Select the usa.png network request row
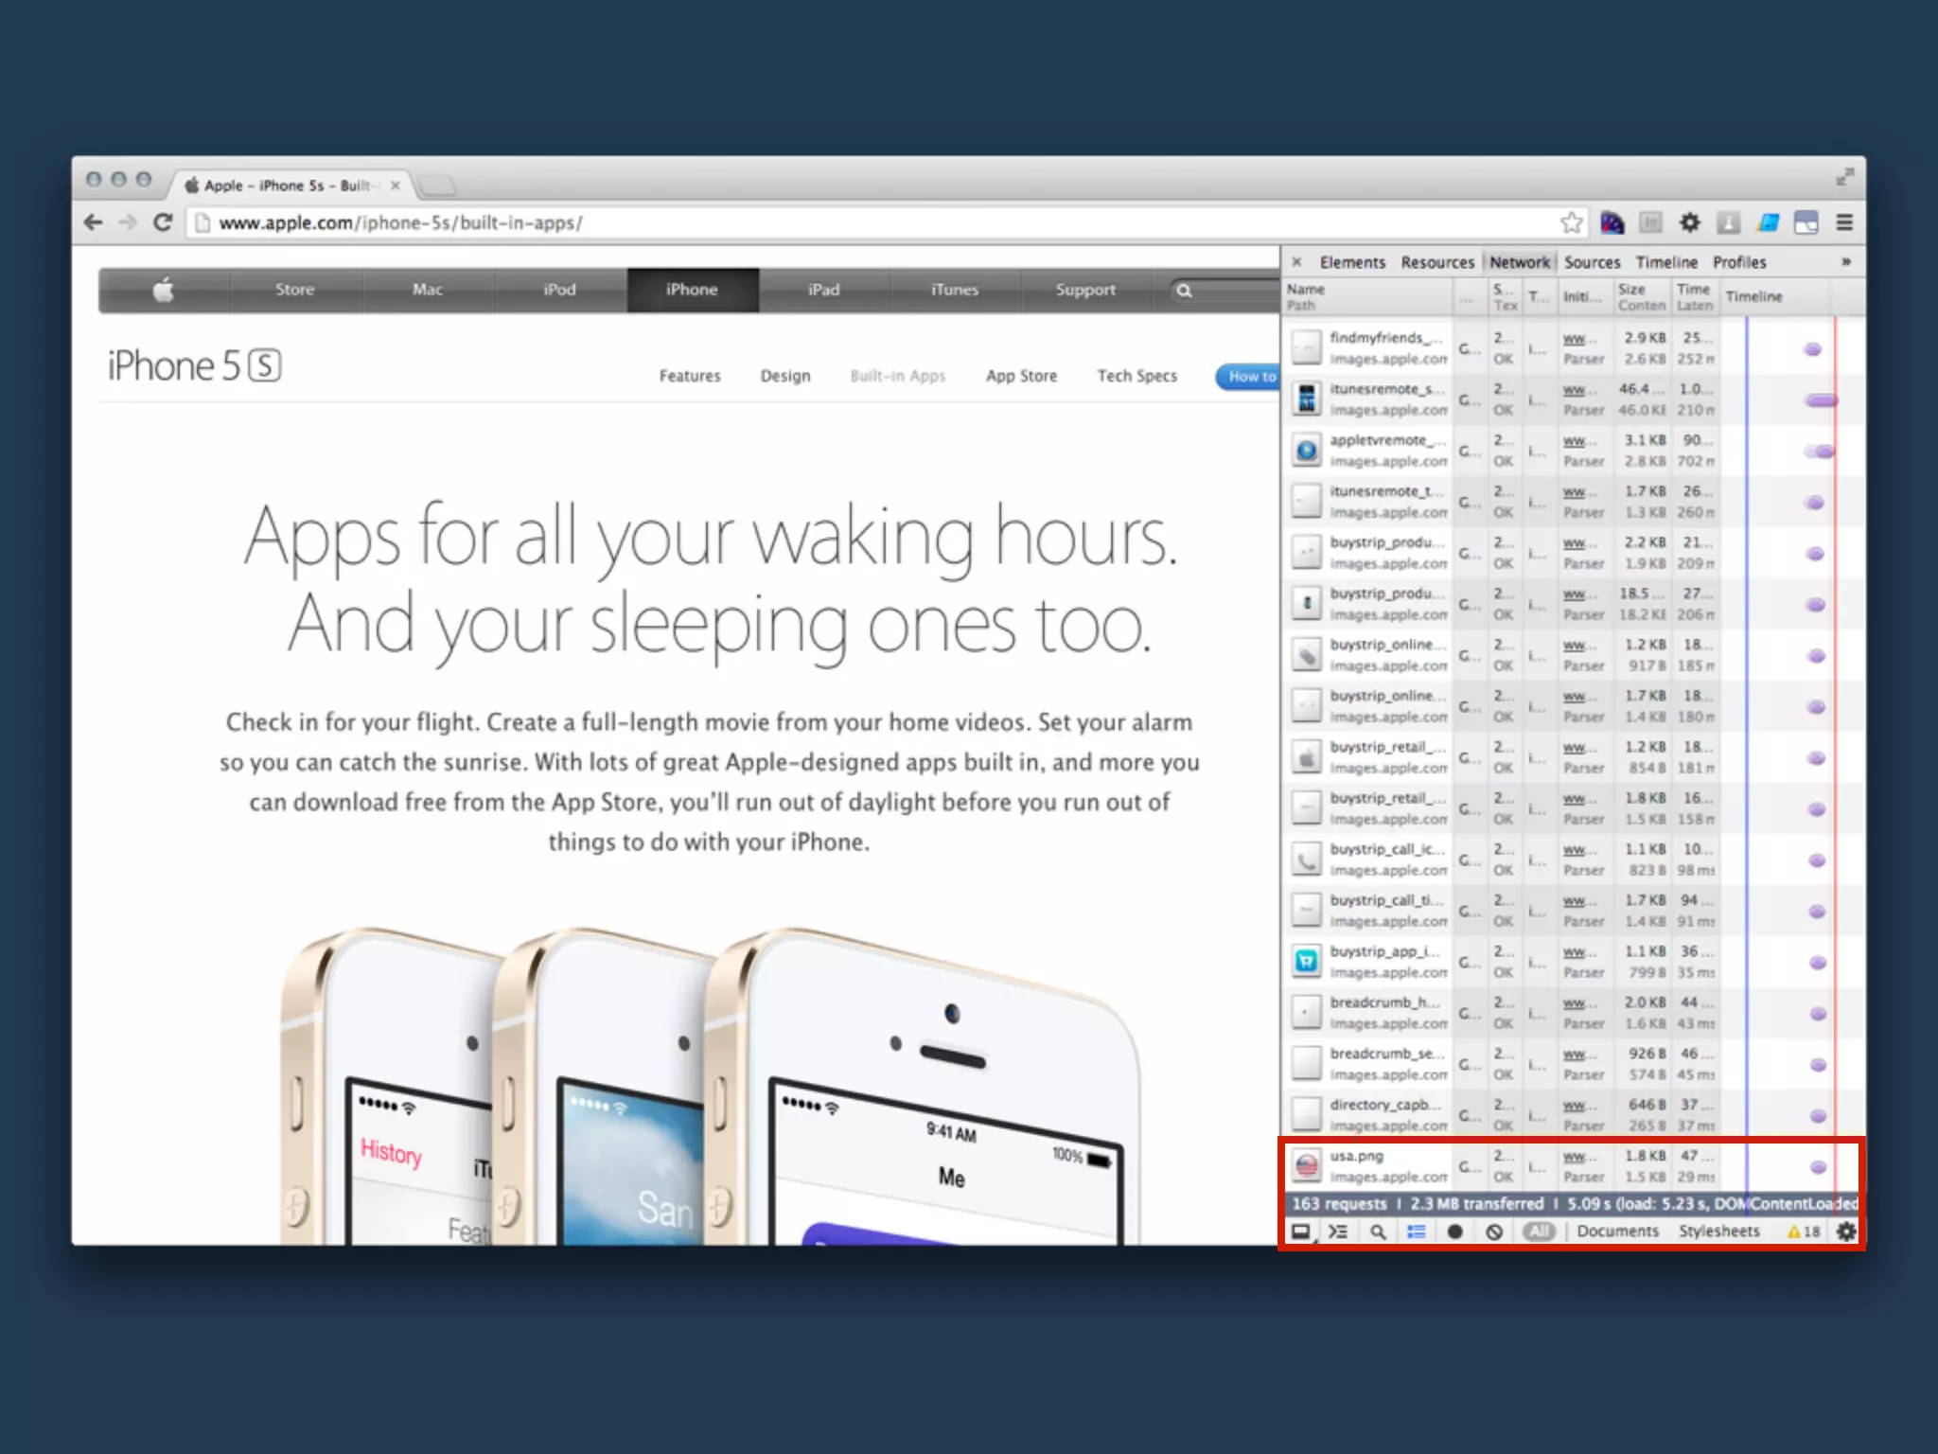 pos(1387,1166)
